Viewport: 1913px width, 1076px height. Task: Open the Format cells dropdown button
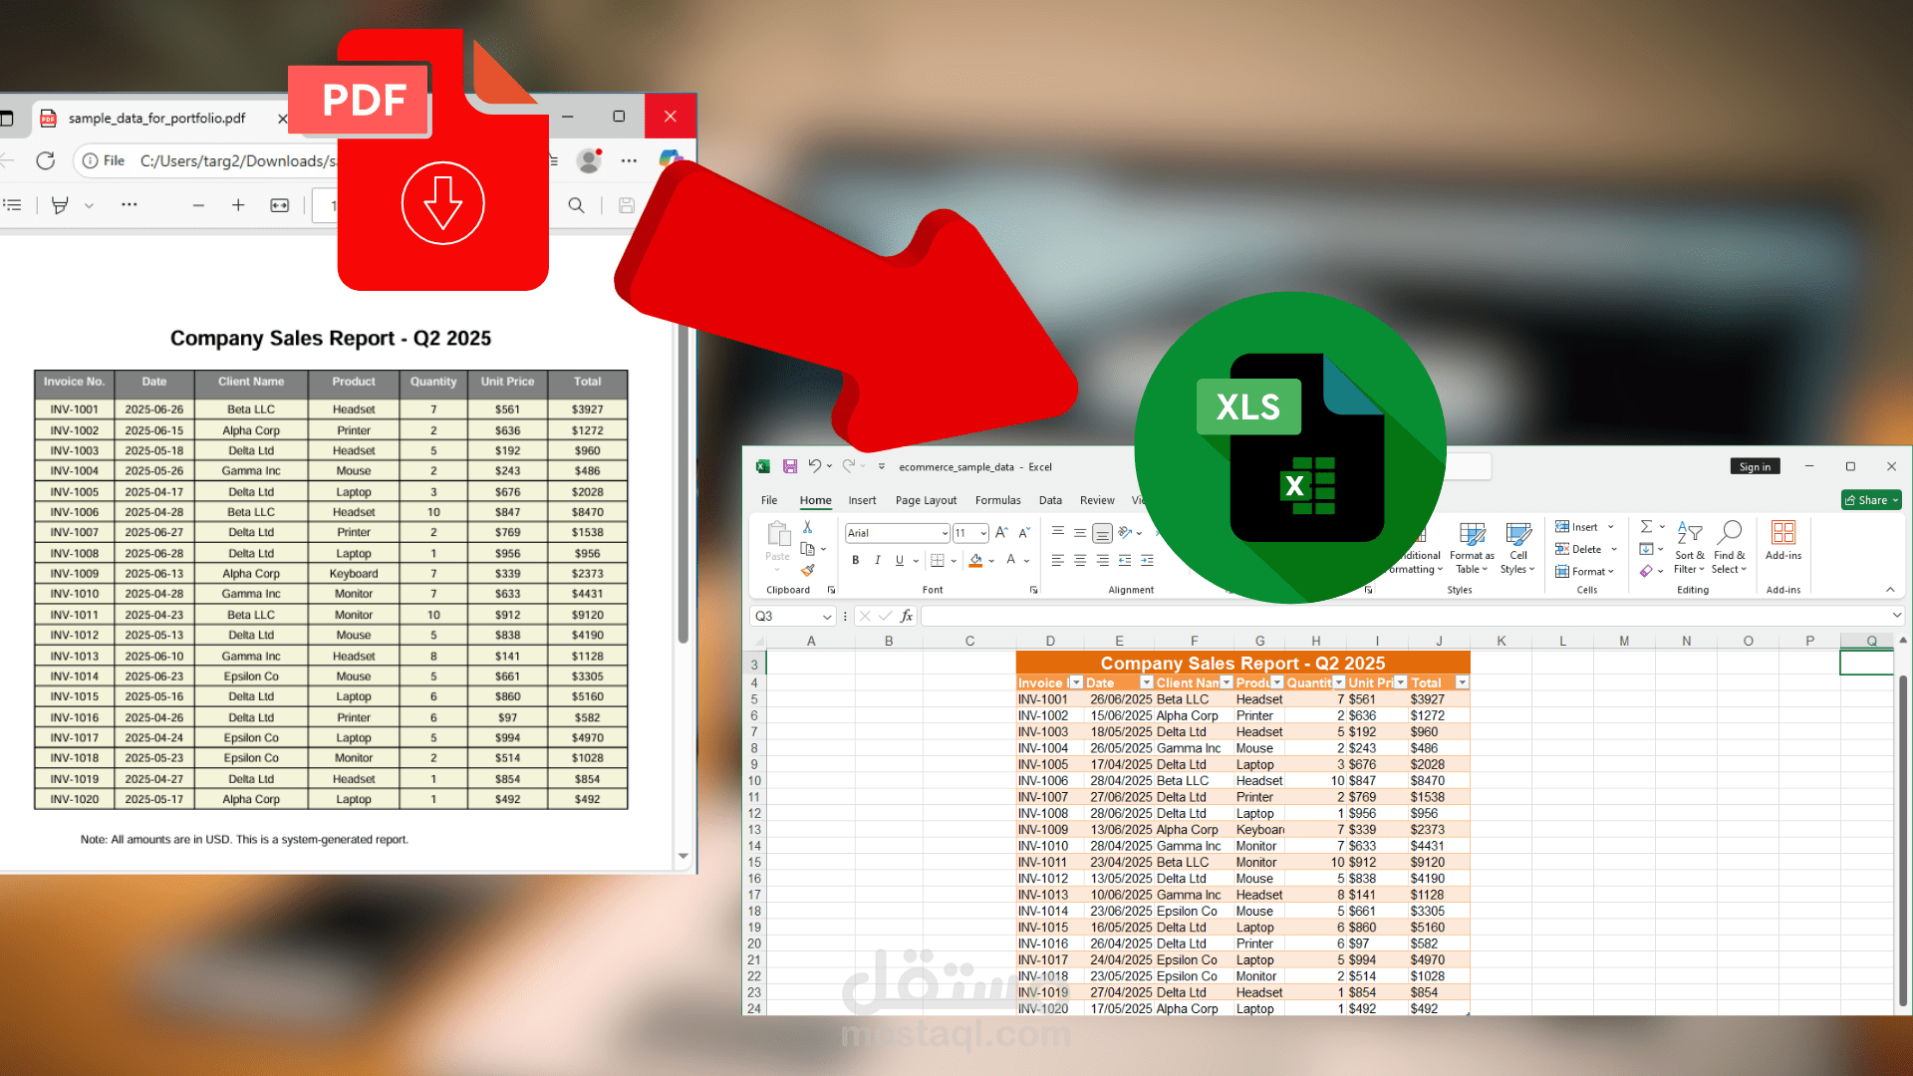click(x=1584, y=571)
